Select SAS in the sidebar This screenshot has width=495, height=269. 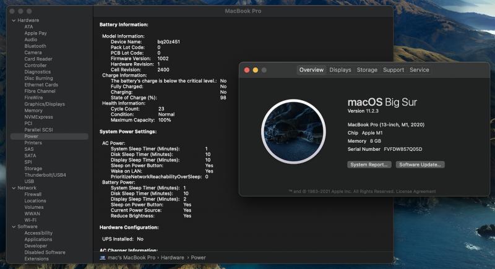tap(28, 149)
